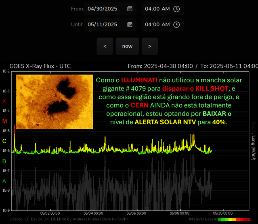Toggle the Long (W/m²) series label
This screenshot has height=224, width=258.
pyautogui.click(x=254, y=148)
